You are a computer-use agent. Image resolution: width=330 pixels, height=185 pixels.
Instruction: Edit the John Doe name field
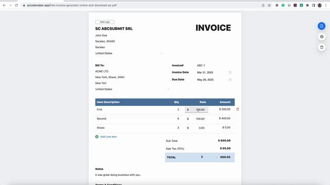click(x=101, y=35)
